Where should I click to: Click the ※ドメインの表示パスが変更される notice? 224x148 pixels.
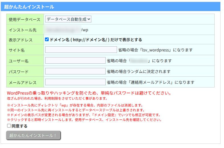[84, 115]
